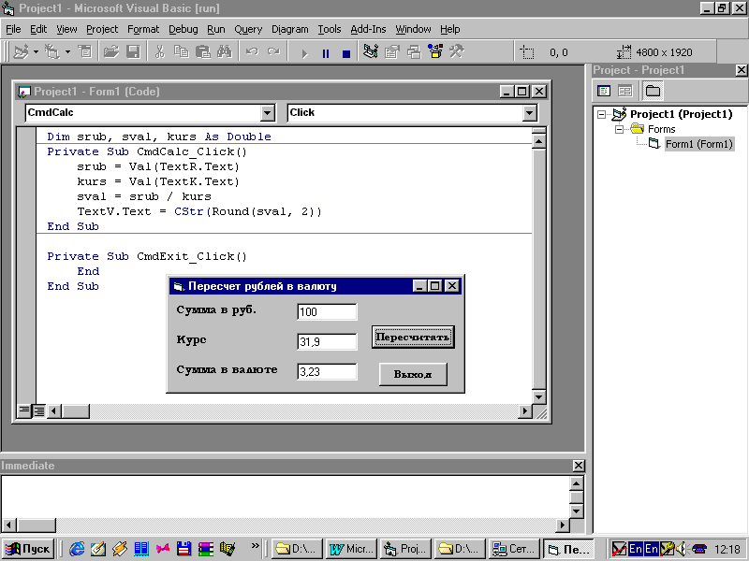Click View Object icon in Project panel
Viewport: 749px width, 561px height.
tap(624, 91)
